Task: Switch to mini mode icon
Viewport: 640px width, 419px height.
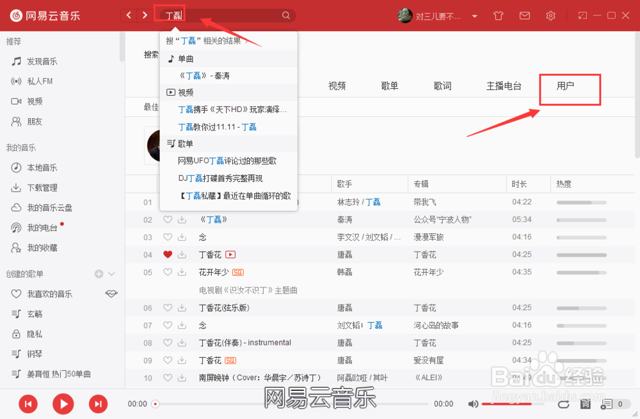Action: tap(582, 15)
